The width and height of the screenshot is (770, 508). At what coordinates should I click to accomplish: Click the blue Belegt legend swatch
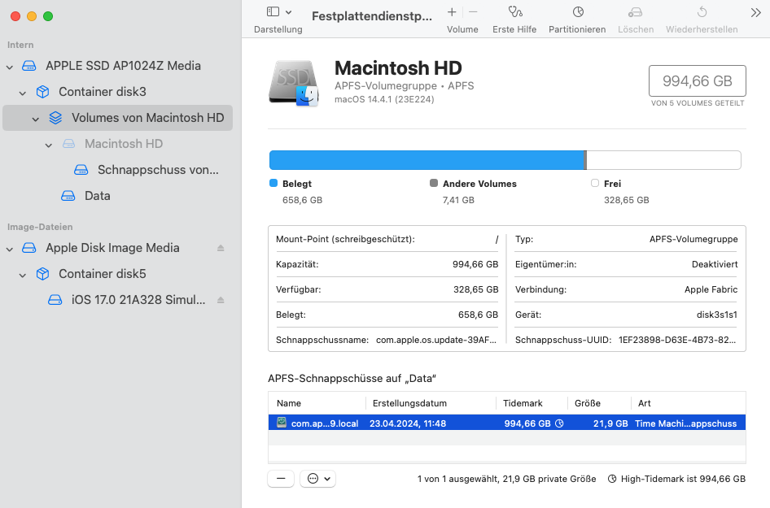point(273,183)
